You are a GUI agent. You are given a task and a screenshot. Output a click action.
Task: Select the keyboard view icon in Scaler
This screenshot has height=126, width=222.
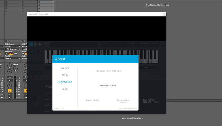click(x=32, y=52)
